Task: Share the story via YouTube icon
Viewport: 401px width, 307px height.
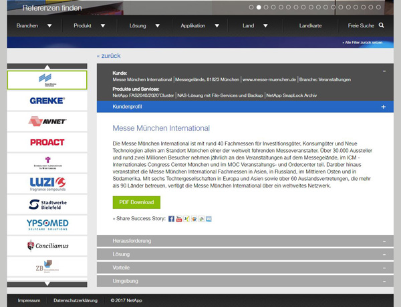Action: [x=179, y=219]
